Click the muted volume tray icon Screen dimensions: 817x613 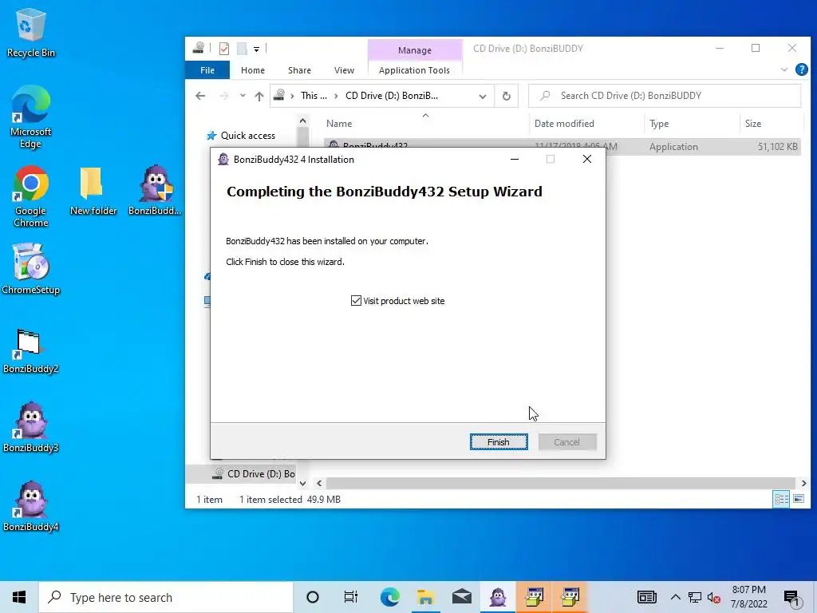coord(714,597)
